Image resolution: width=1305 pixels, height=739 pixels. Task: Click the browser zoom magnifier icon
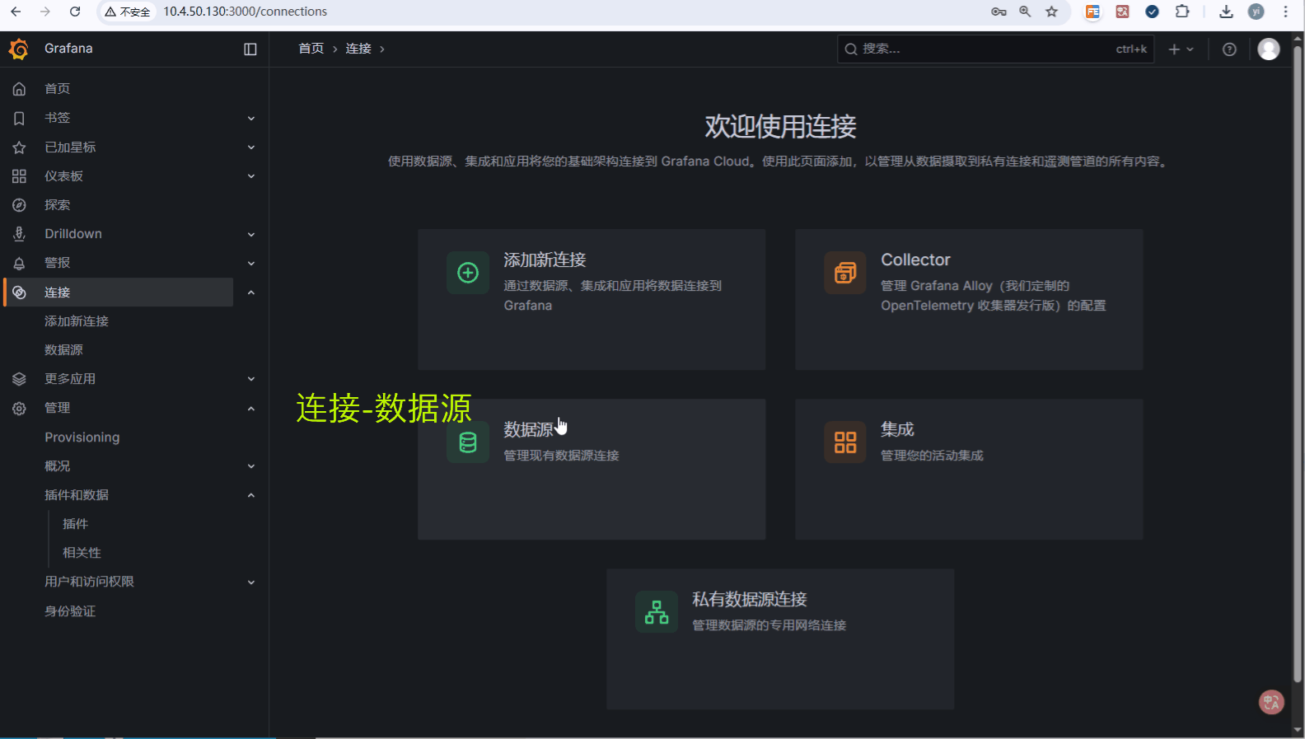(x=1025, y=12)
